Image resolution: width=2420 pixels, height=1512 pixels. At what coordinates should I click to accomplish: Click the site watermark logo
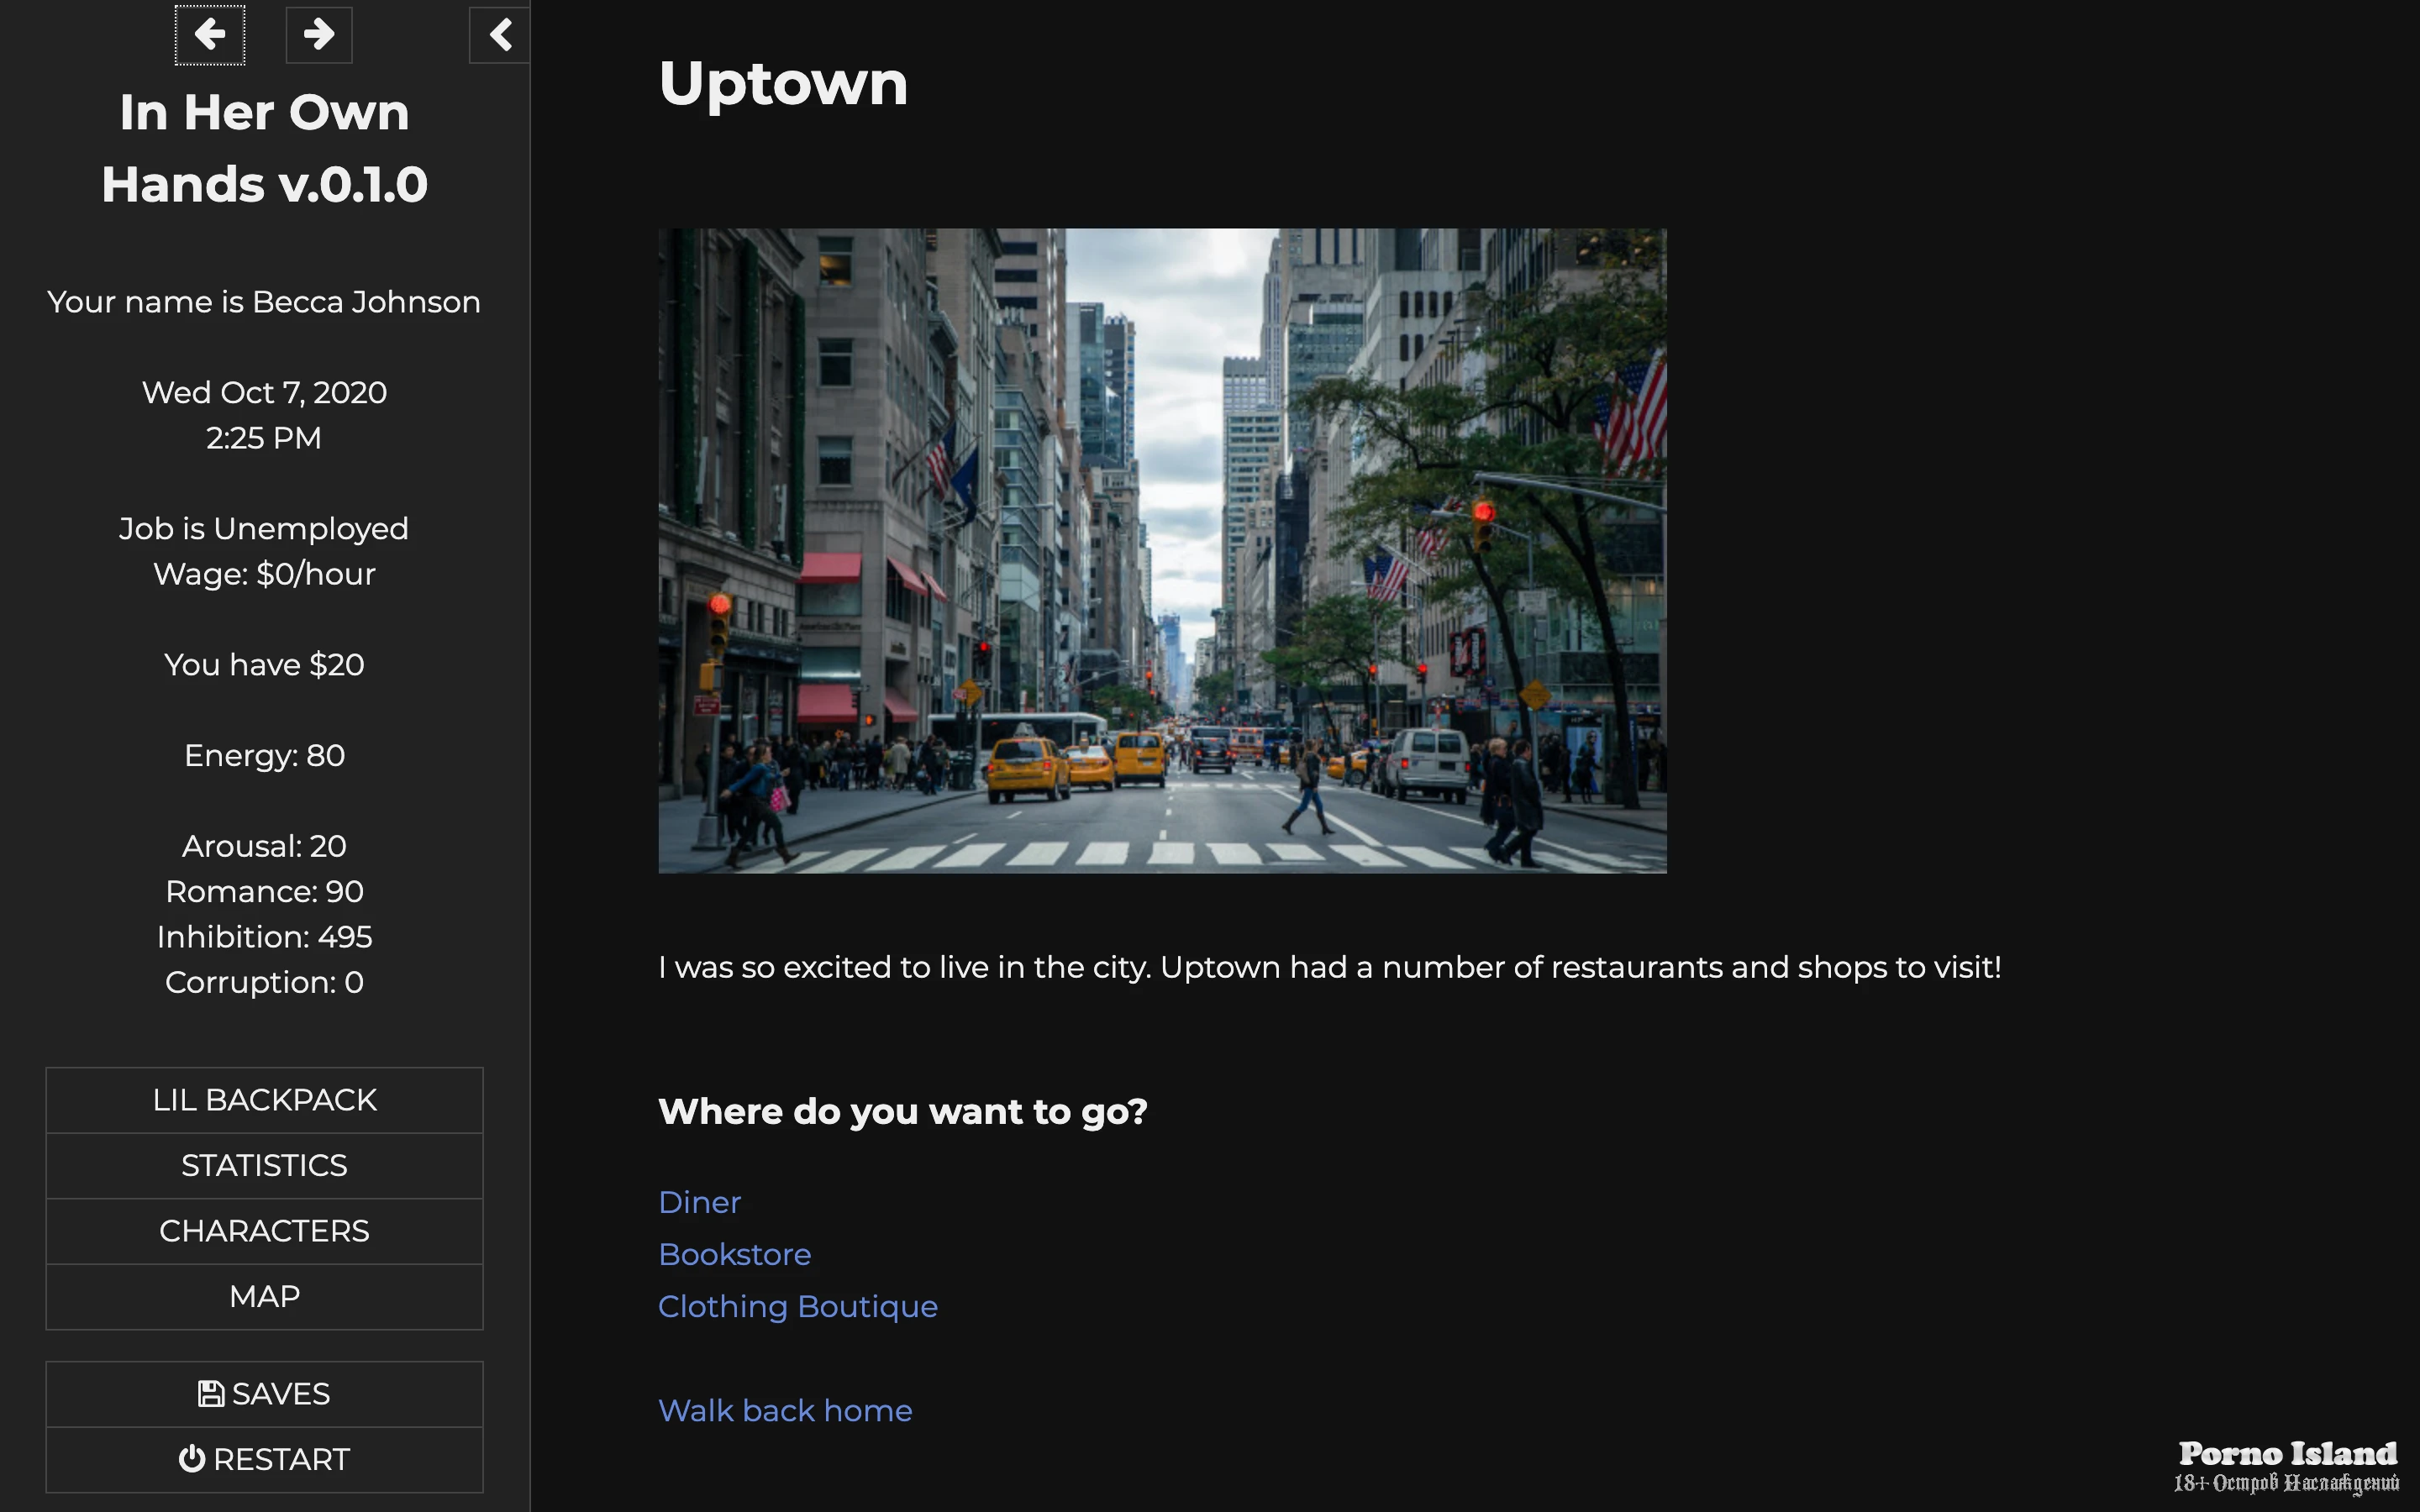[x=2286, y=1466]
